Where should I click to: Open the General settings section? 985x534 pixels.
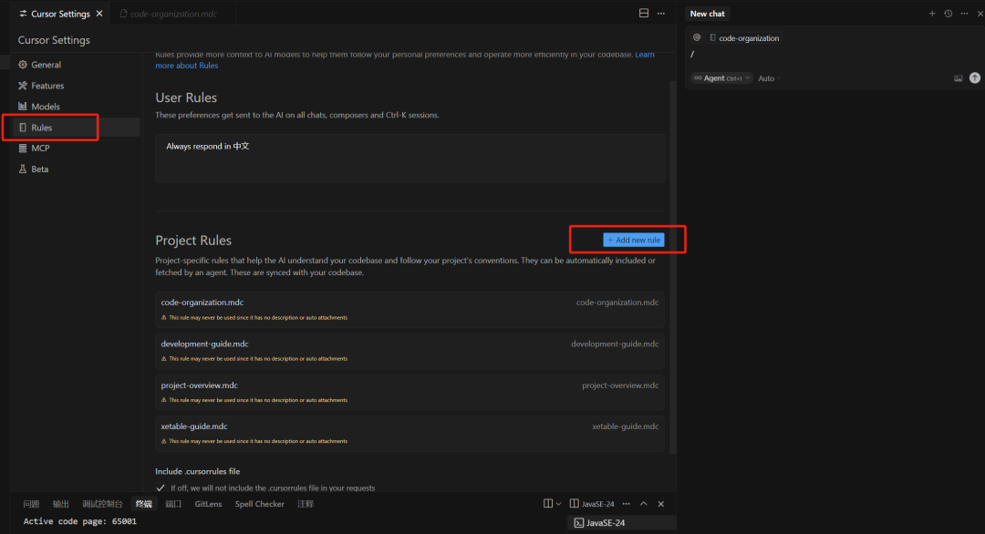46,65
